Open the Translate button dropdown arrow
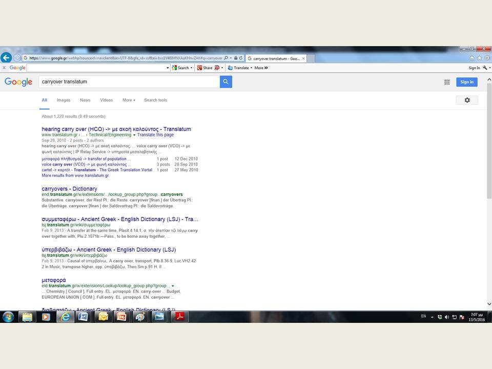 tap(251, 68)
